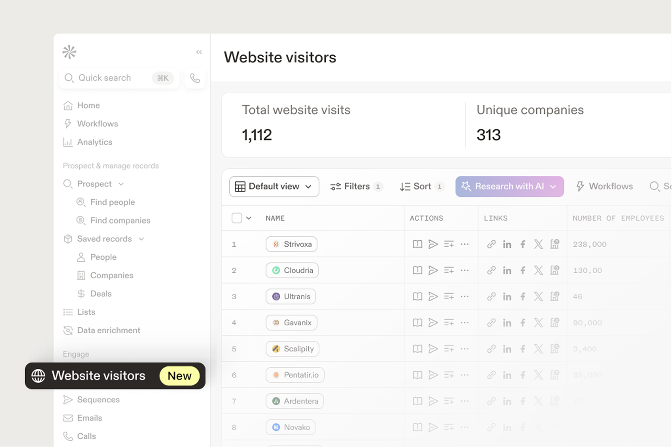Viewport: 672px width, 447px height.
Task: Click the Data enrichment sidebar icon
Action: [68, 330]
